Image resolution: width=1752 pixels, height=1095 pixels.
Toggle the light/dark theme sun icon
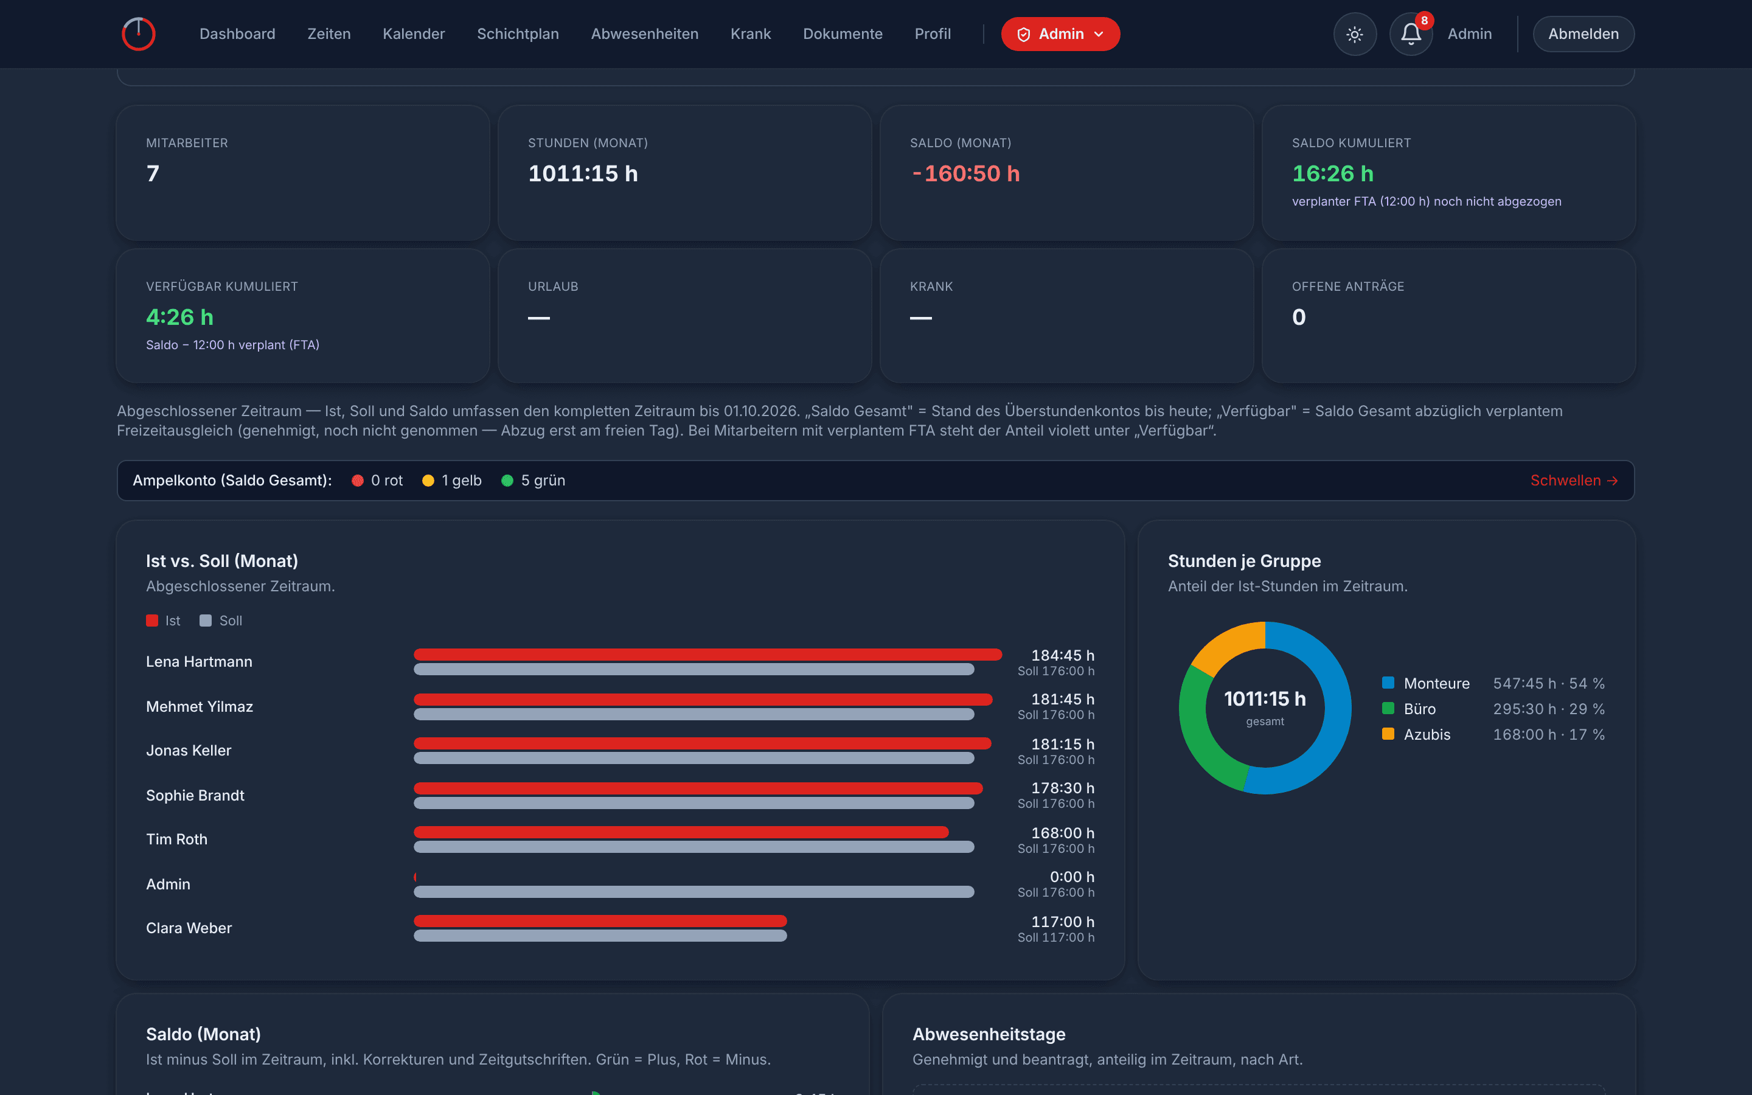[x=1355, y=34]
